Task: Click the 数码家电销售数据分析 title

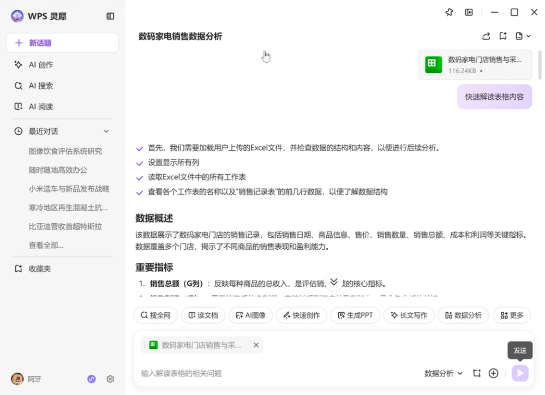Action: pyautogui.click(x=180, y=37)
